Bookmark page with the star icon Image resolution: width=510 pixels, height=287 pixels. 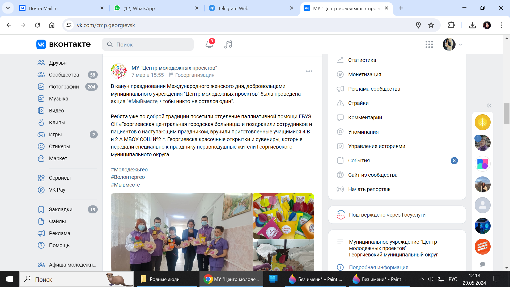tap(431, 25)
